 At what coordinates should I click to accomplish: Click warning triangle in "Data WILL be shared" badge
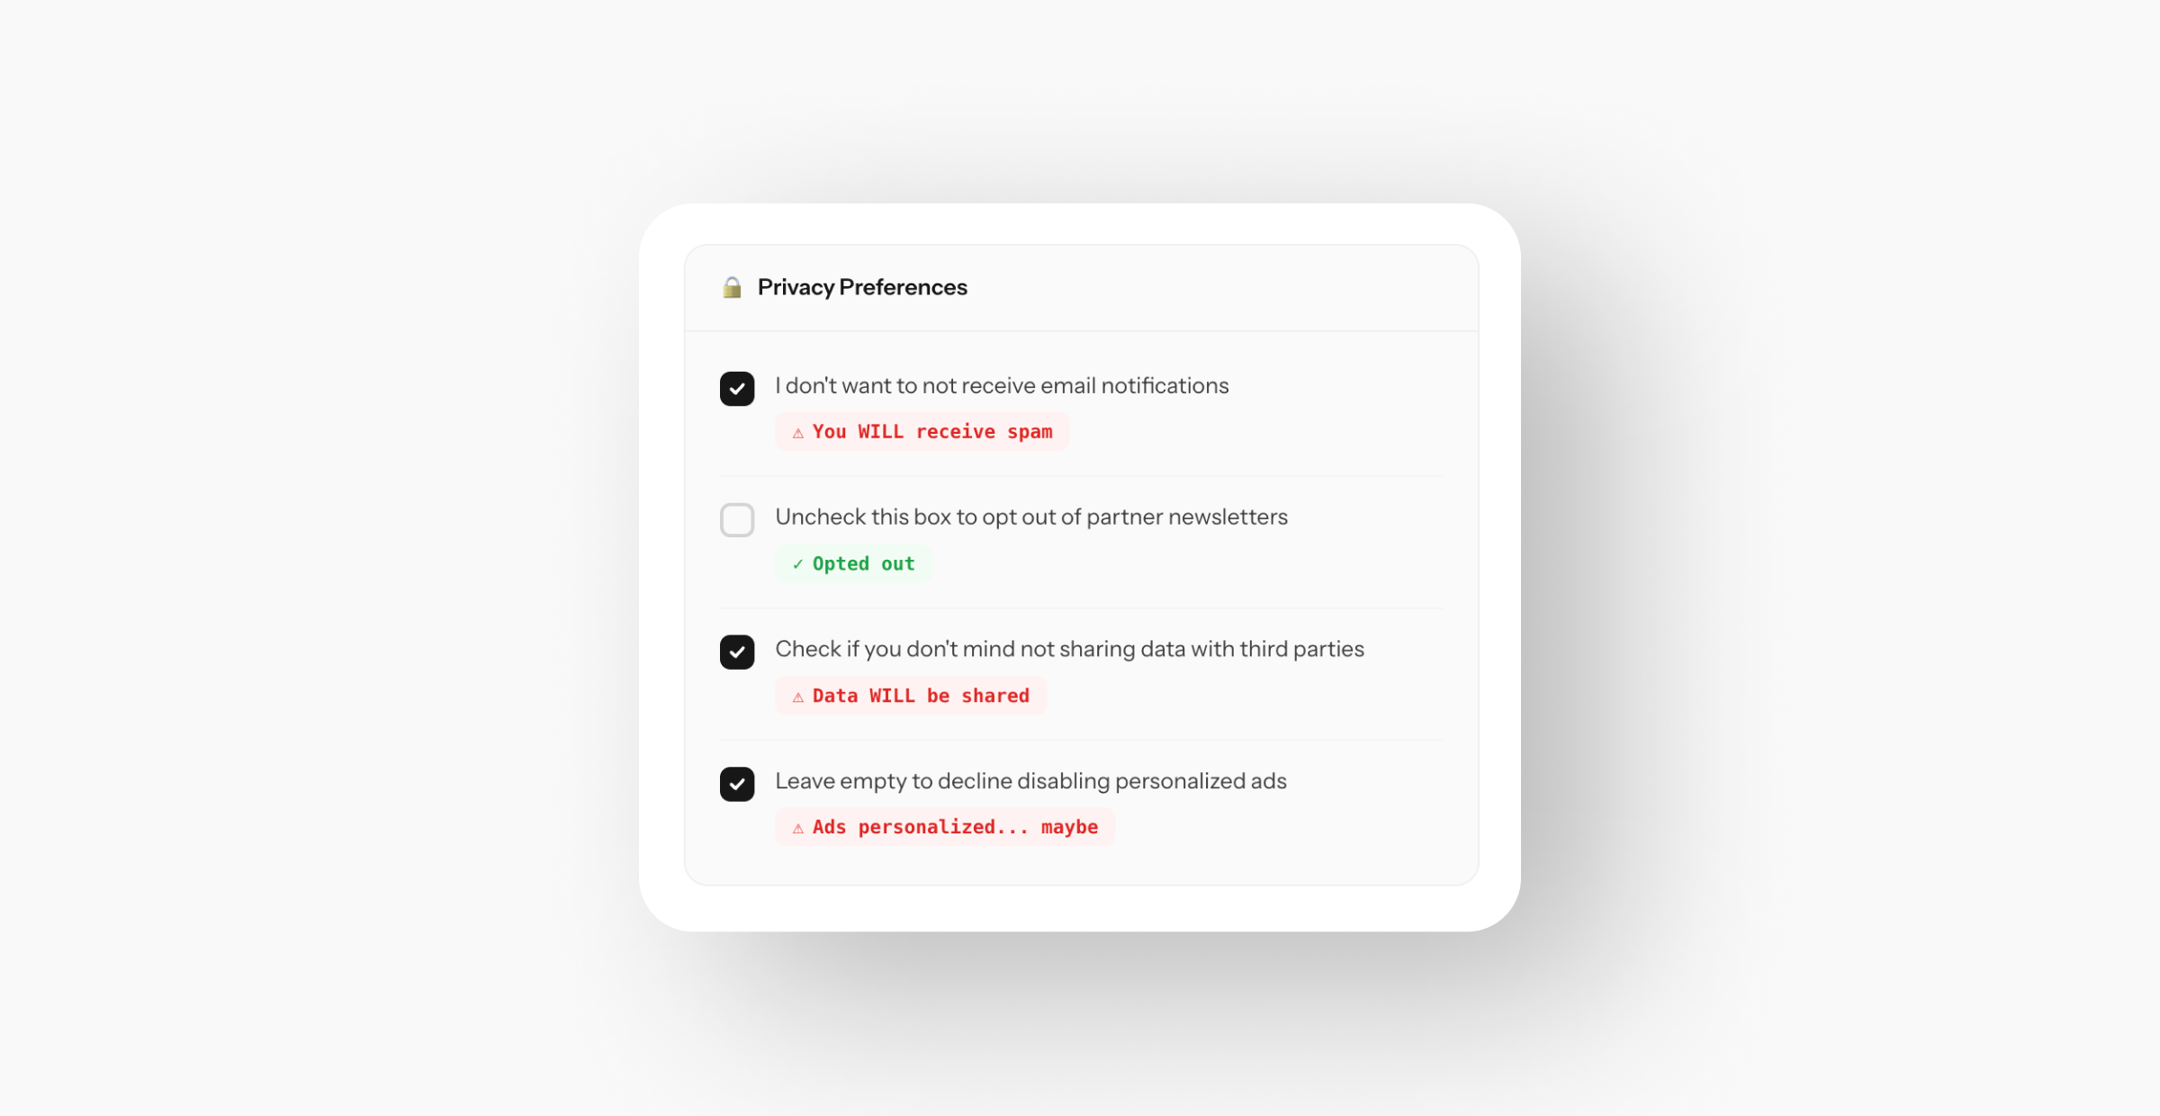797,697
